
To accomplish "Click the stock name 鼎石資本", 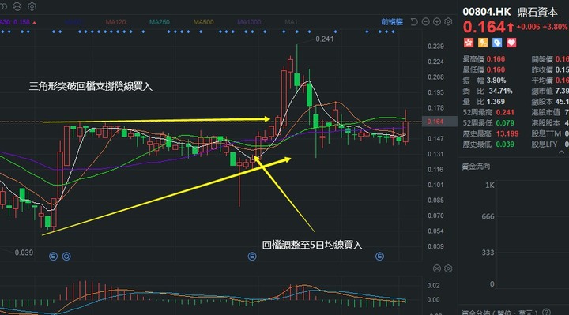I will pos(537,12).
